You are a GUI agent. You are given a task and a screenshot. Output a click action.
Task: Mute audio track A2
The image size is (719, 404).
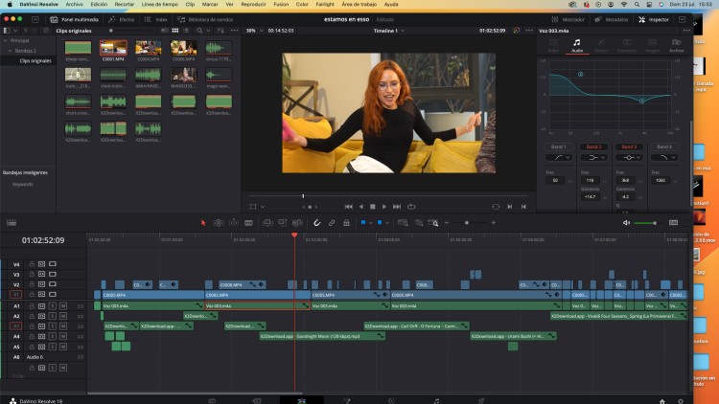point(63,316)
